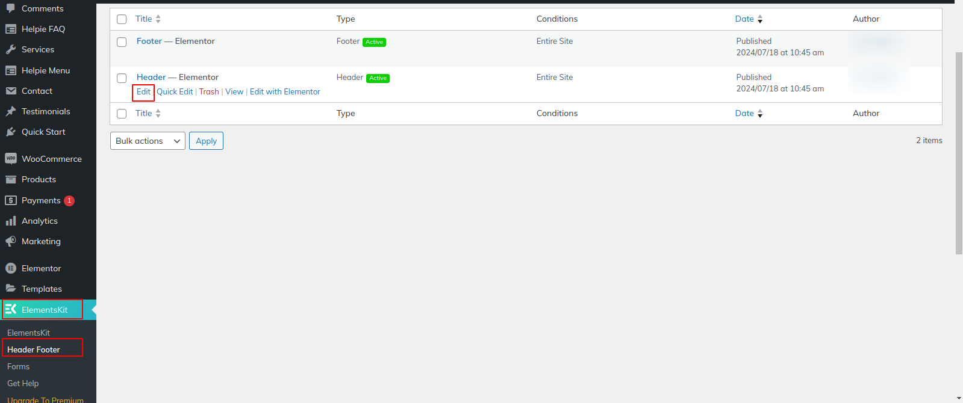
Task: Click Quick Edit under Header row
Action: (x=175, y=91)
